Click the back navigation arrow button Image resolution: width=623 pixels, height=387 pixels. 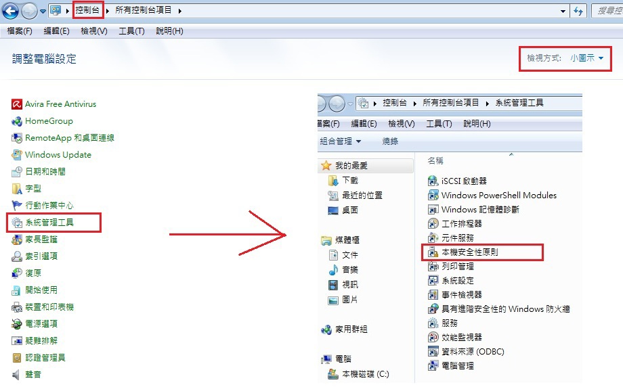pos(10,11)
